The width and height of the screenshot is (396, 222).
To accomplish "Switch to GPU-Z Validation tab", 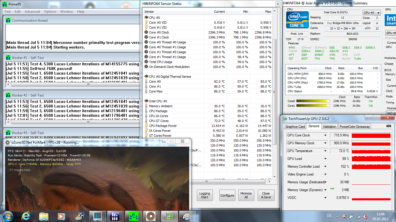I will pyautogui.click(x=330, y=127).
